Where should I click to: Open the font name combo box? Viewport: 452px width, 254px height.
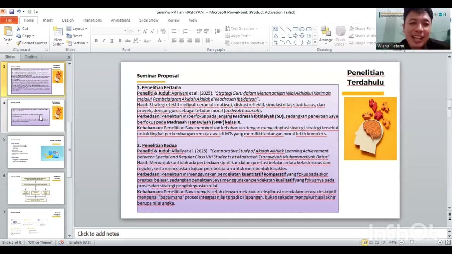(109, 31)
